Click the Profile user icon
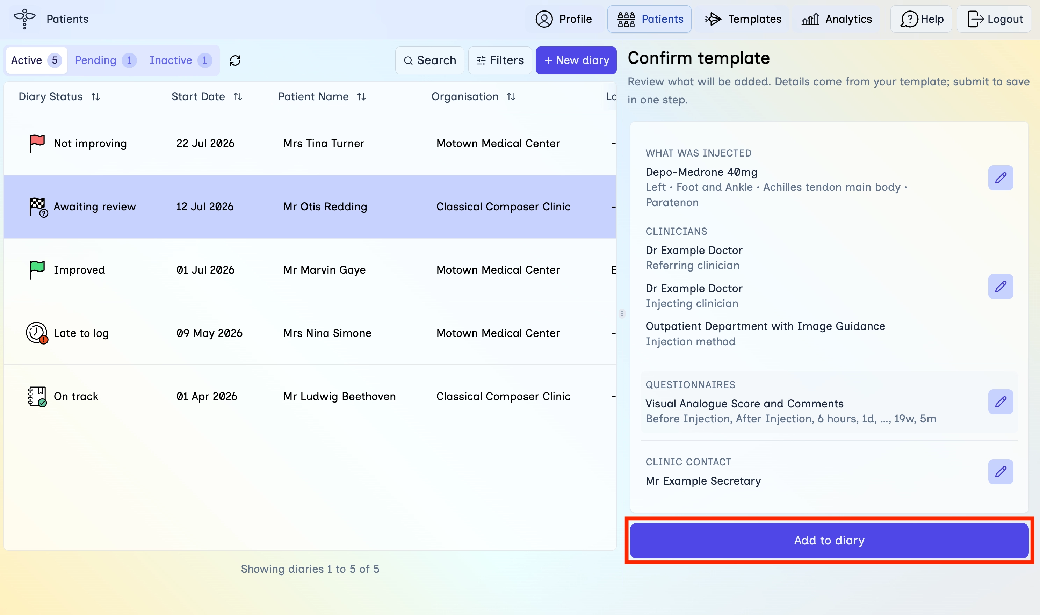1040x615 pixels. (x=544, y=19)
